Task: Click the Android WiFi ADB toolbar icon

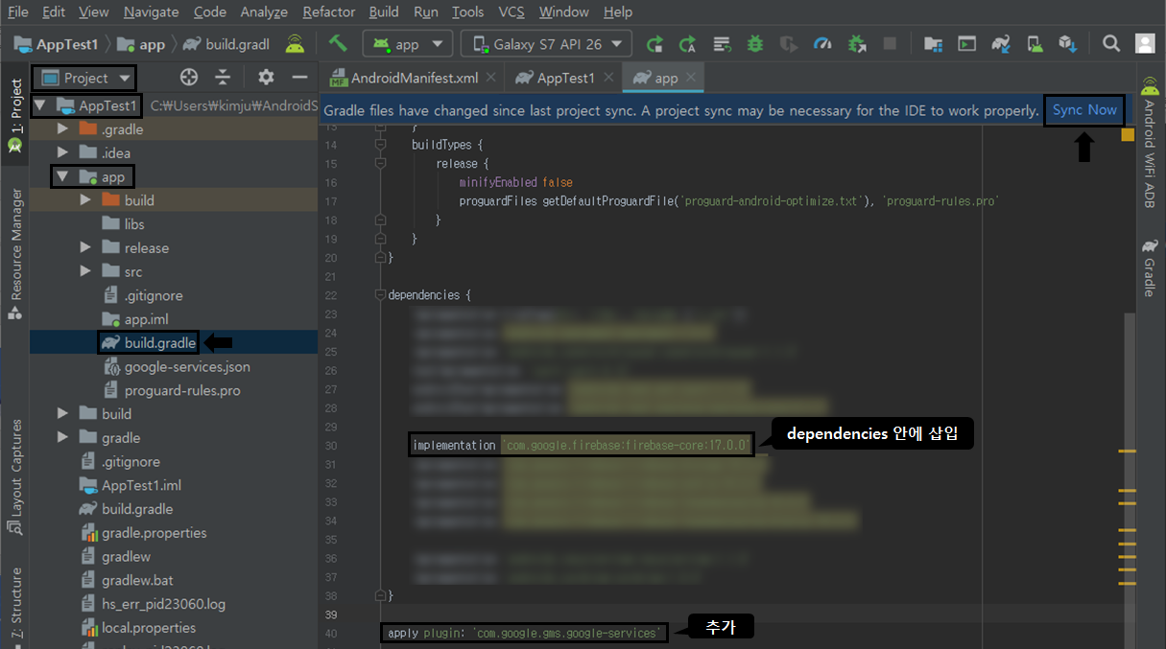Action: [x=296, y=44]
